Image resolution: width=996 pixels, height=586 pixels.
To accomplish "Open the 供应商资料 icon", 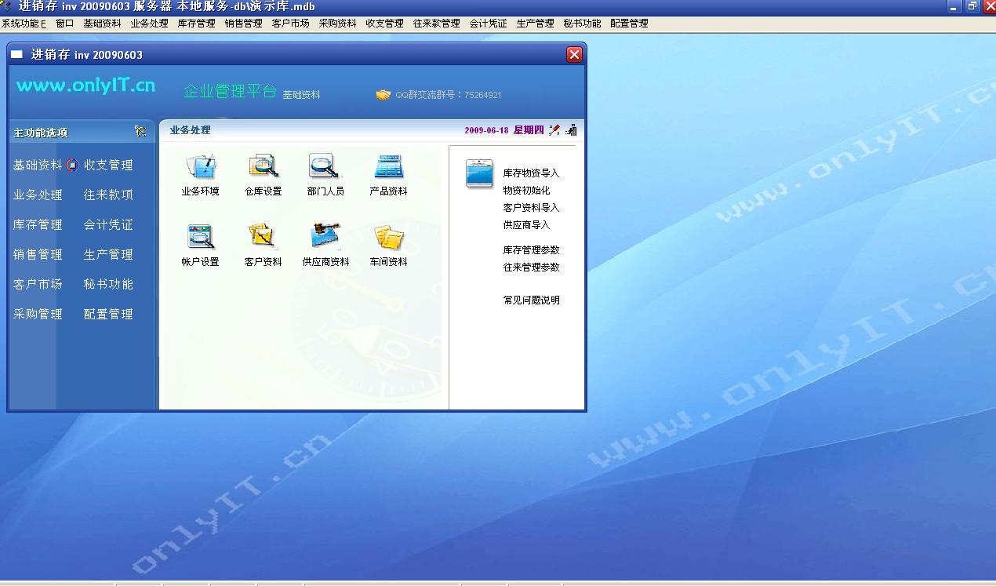I will point(325,237).
